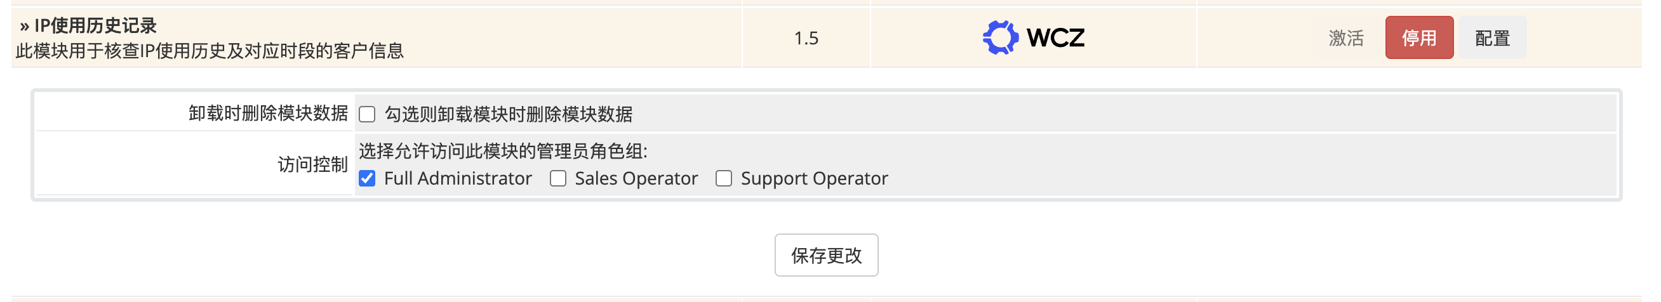Click the WCZ author name text
1661x302 pixels.
click(1055, 38)
